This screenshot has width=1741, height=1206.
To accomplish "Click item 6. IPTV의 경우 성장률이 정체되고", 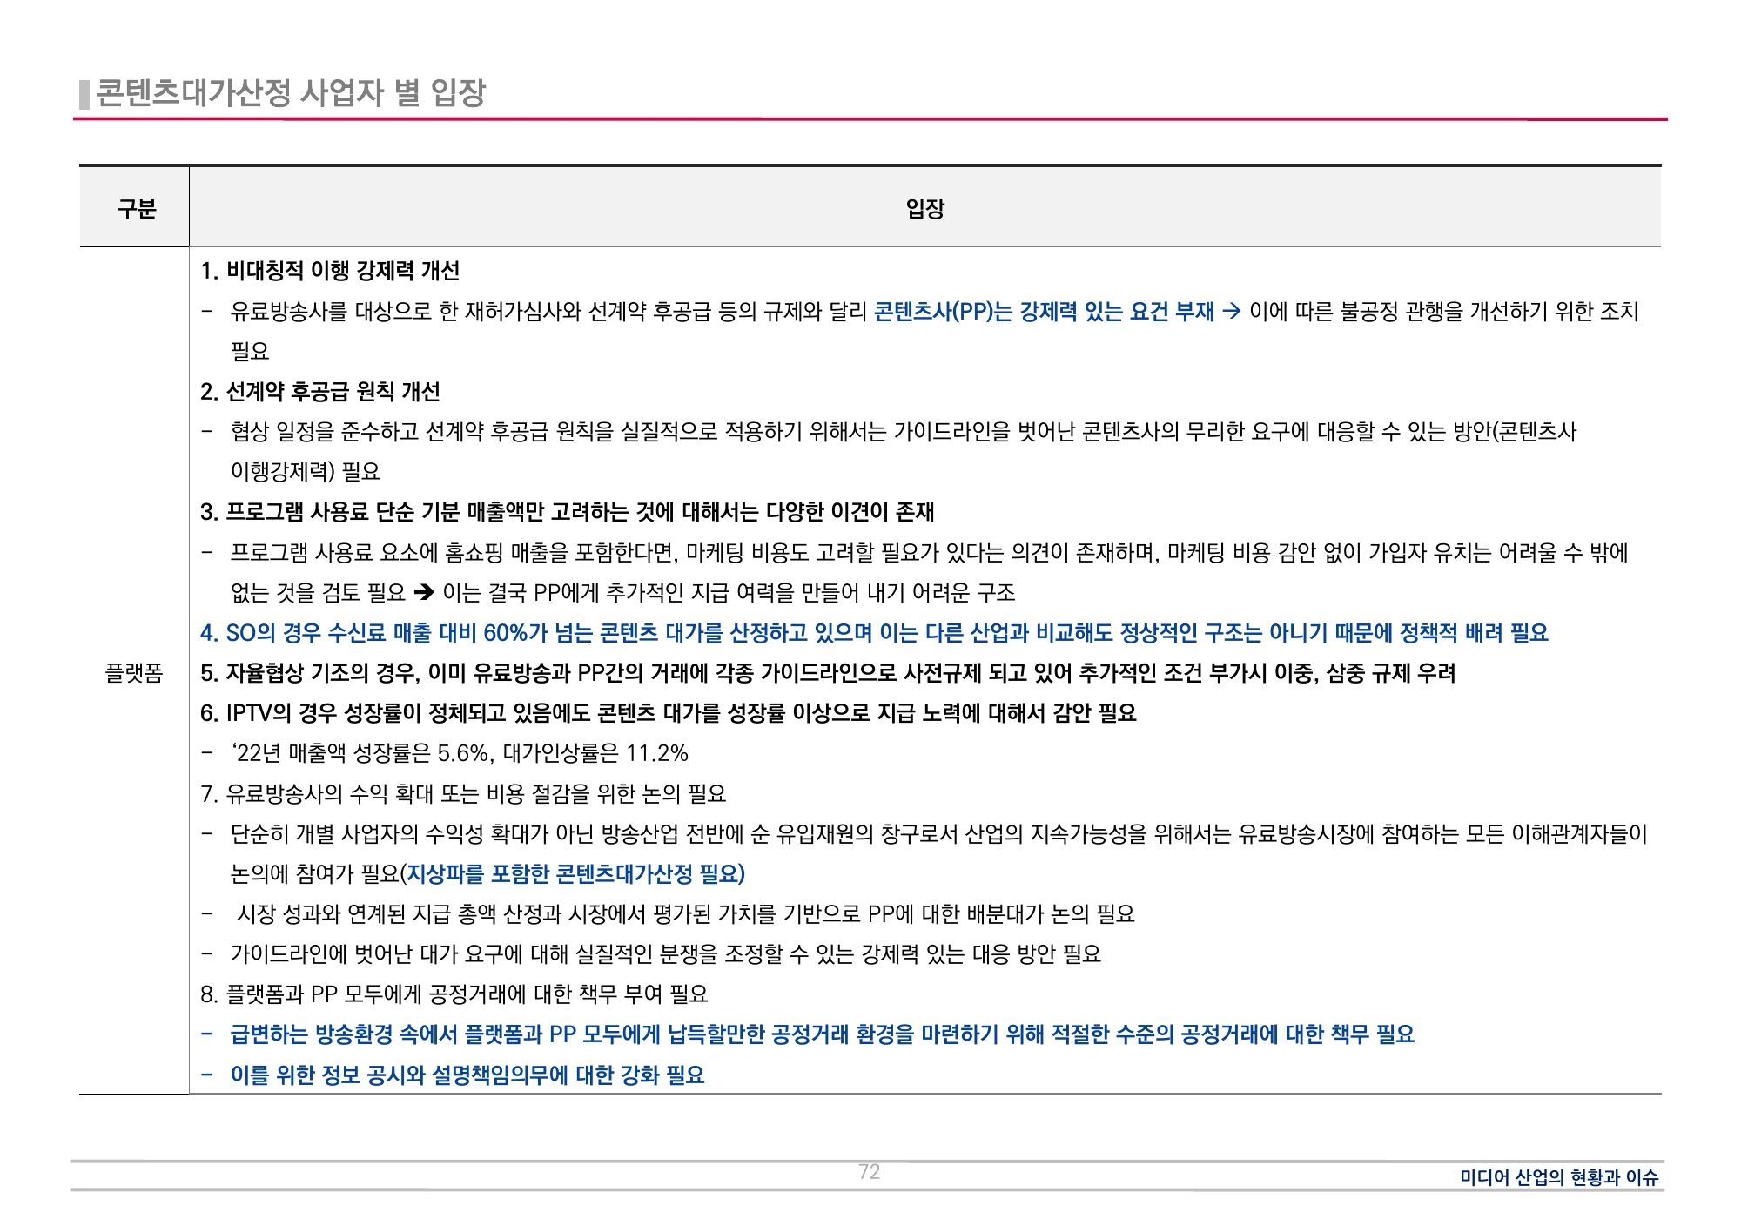I will [669, 713].
